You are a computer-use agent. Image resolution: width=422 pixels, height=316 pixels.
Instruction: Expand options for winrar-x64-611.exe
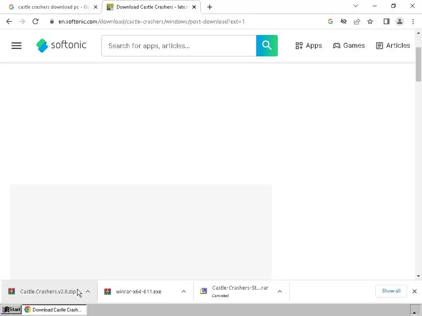pyautogui.click(x=184, y=292)
